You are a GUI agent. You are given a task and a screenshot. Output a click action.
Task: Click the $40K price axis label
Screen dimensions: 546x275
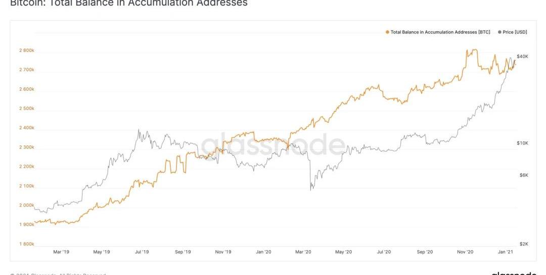[x=522, y=57]
